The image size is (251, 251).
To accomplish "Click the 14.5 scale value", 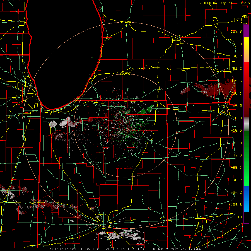I will 237,106.
